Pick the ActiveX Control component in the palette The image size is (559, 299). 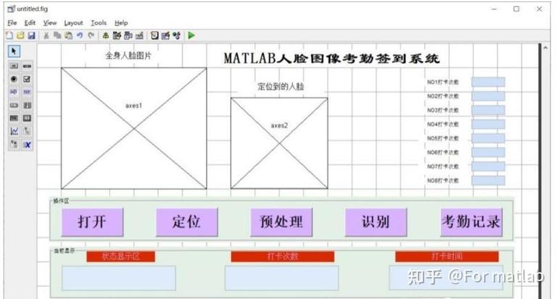pos(27,145)
